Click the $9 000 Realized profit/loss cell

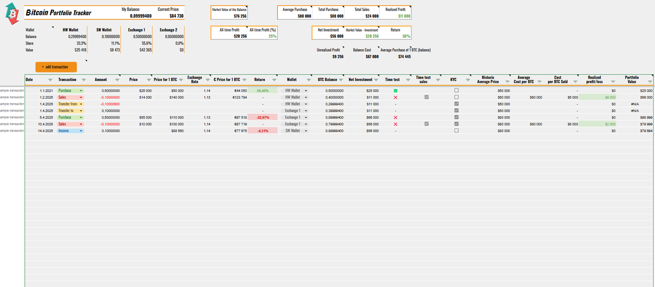(x=598, y=97)
